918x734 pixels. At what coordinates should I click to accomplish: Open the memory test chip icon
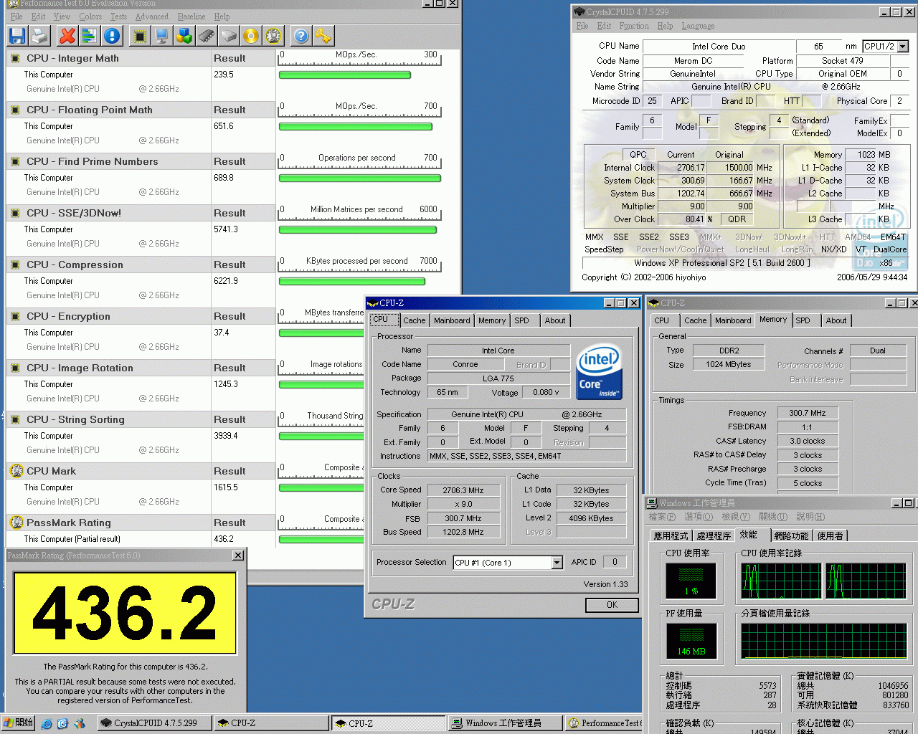point(206,36)
